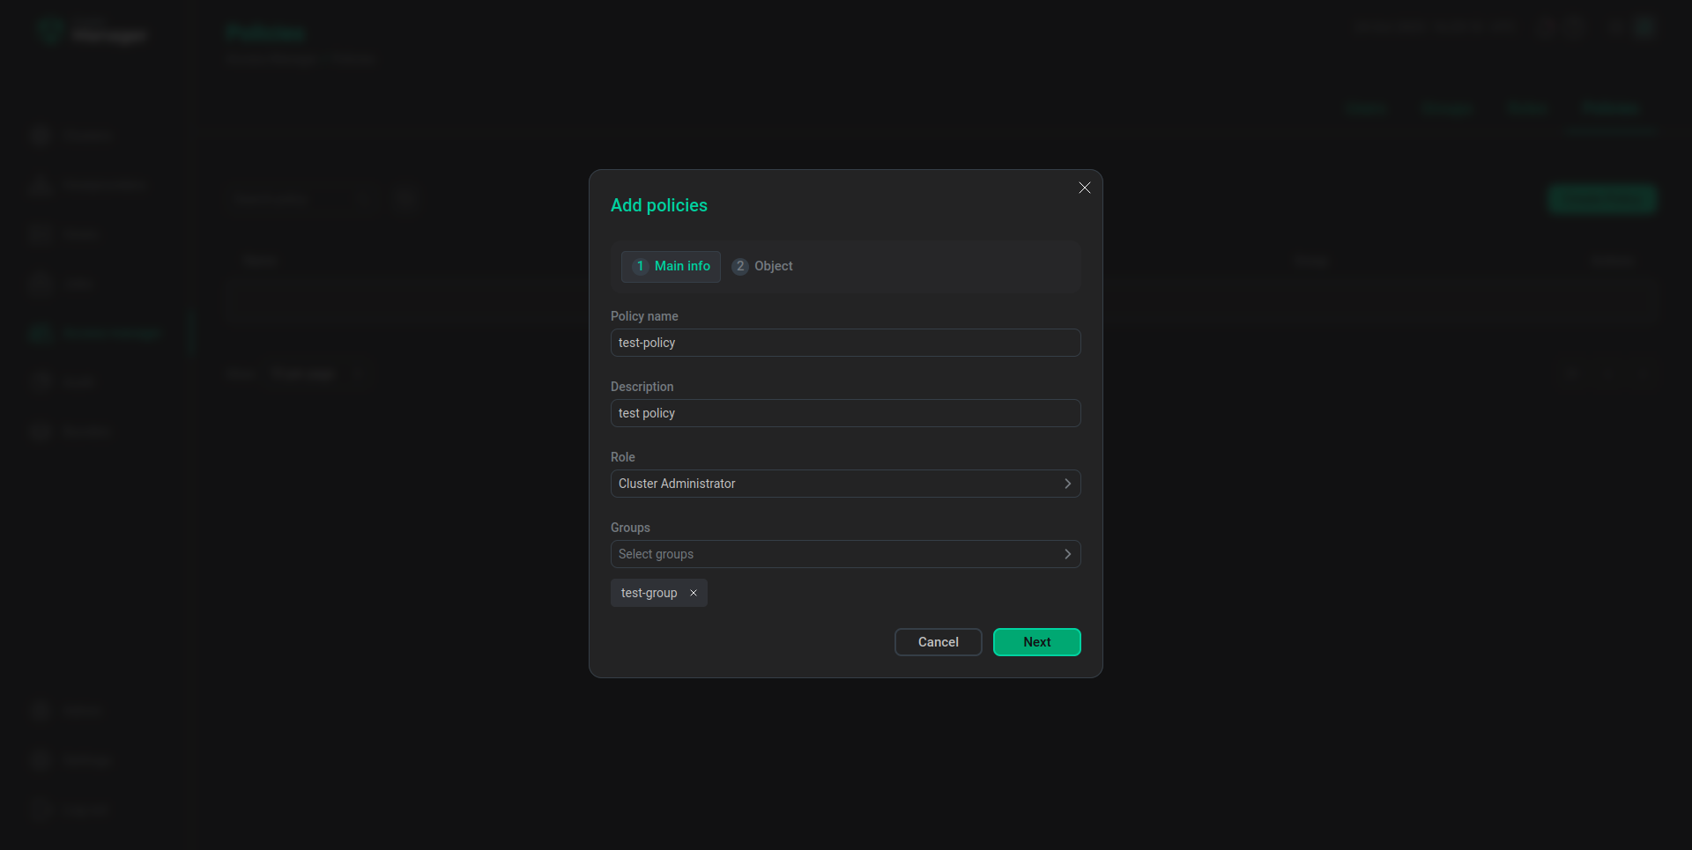Expand the Groups chevron arrow
Screen dimensions: 1692x850
tap(1067, 554)
